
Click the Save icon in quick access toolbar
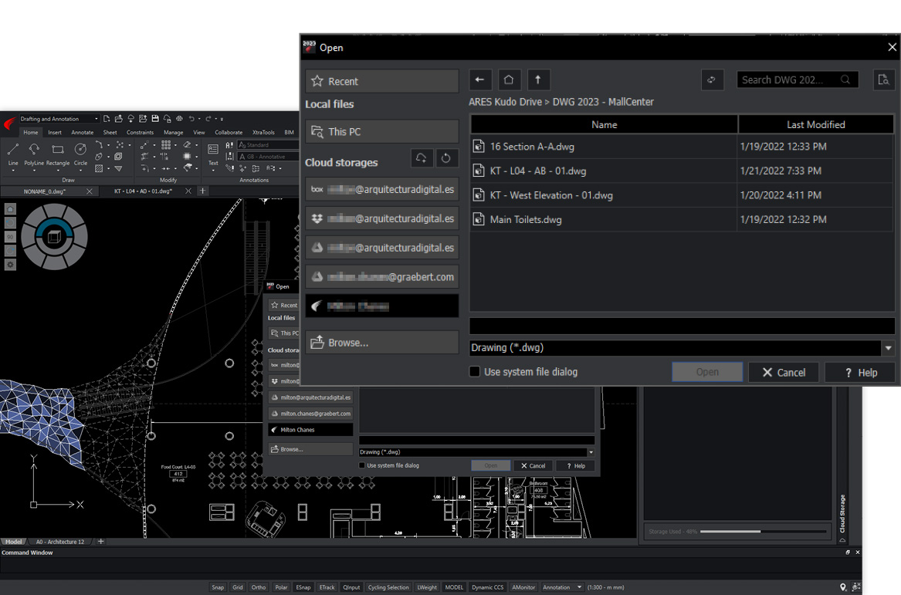click(155, 119)
